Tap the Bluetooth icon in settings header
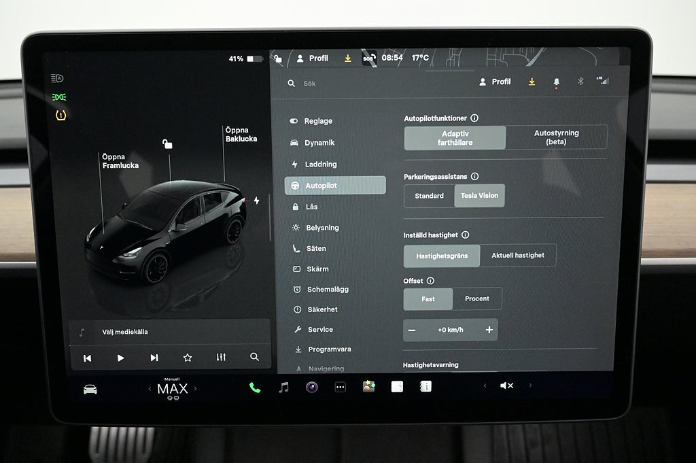The width and height of the screenshot is (696, 463). click(x=580, y=82)
